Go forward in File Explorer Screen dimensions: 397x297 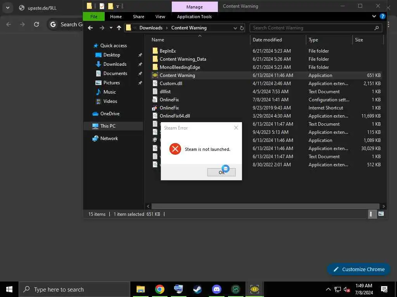click(x=102, y=28)
